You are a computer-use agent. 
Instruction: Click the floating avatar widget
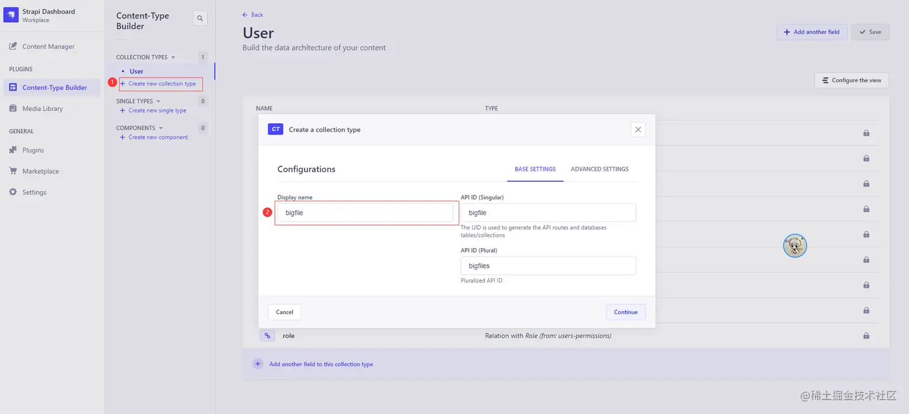(x=795, y=246)
